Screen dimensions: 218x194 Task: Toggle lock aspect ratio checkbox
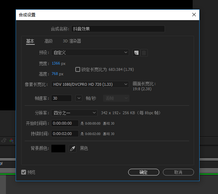pyautogui.click(x=78, y=69)
